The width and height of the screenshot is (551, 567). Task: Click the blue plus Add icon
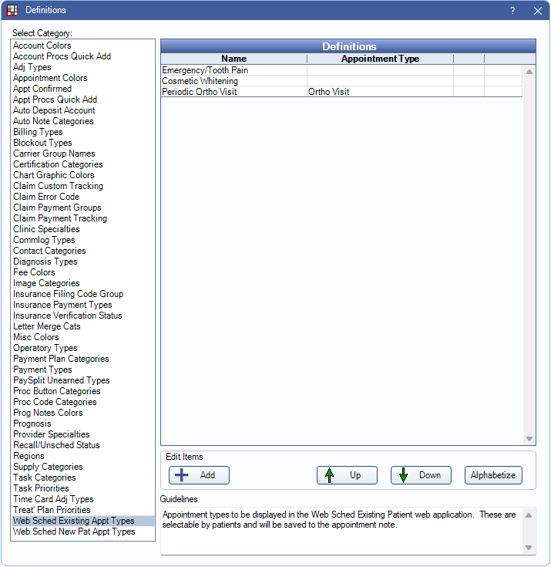pos(180,475)
